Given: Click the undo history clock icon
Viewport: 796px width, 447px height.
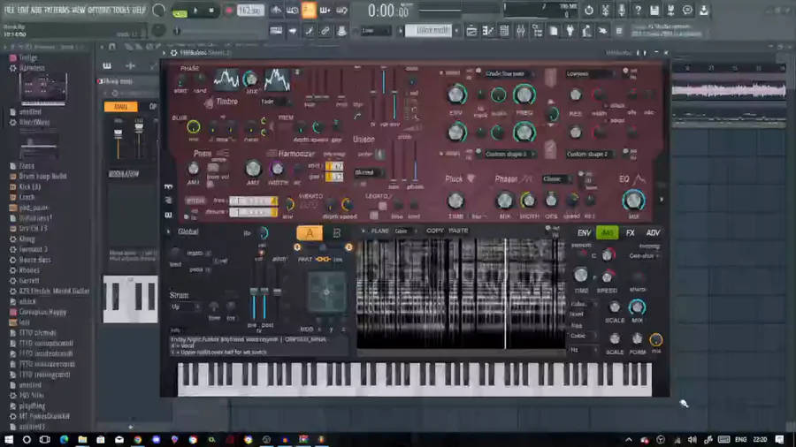Looking at the screenshot, I should coord(588,10).
